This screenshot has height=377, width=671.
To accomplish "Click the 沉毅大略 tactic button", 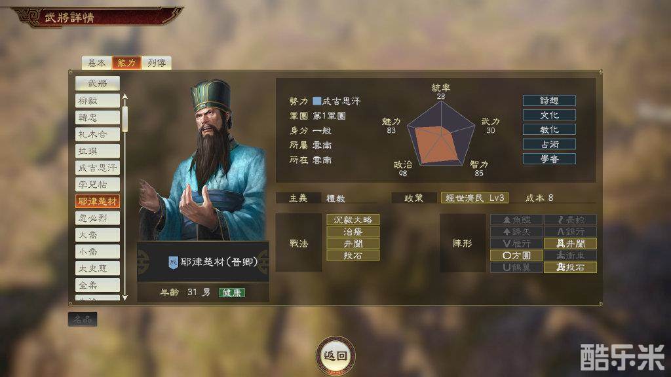I will click(x=353, y=220).
